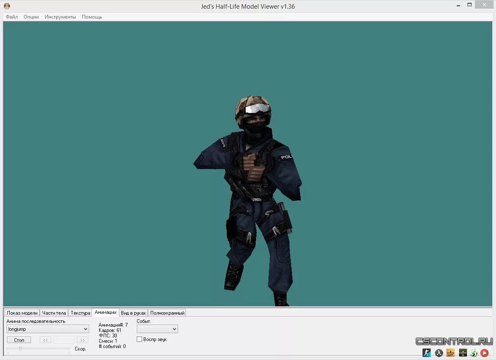Step to previous frame with << button

[x=45, y=340]
